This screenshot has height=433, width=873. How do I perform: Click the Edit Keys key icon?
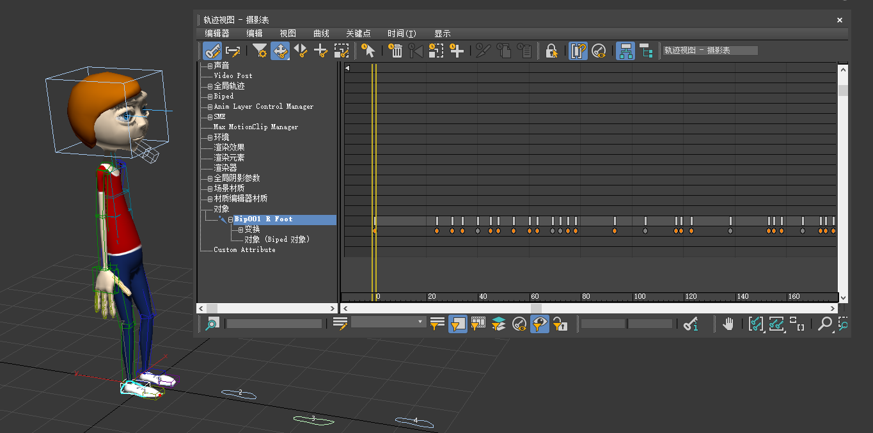212,51
